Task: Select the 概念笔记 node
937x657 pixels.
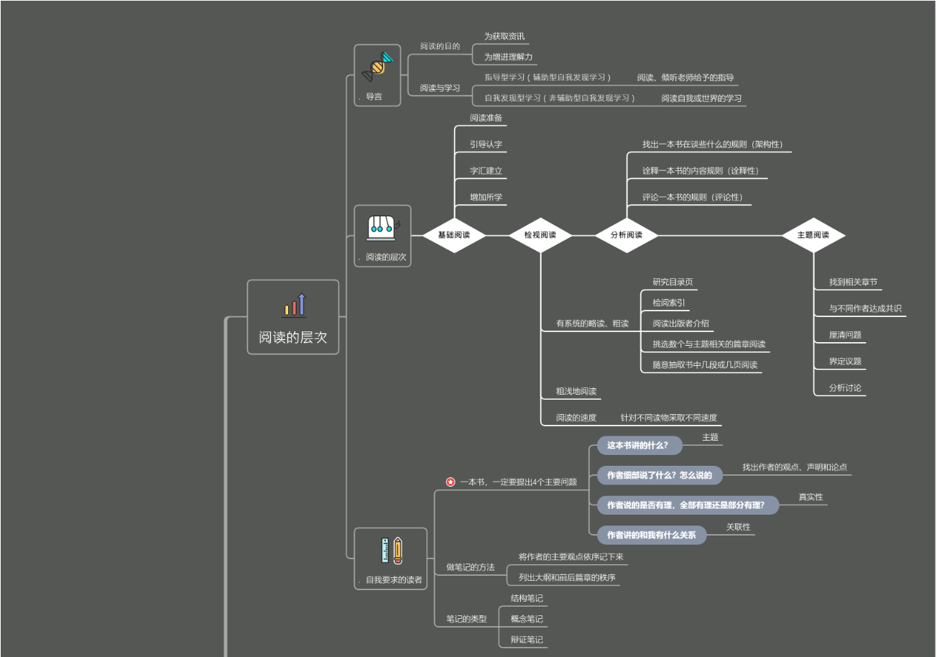Action: click(527, 619)
